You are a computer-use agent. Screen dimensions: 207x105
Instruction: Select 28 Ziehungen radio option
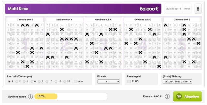65,81
